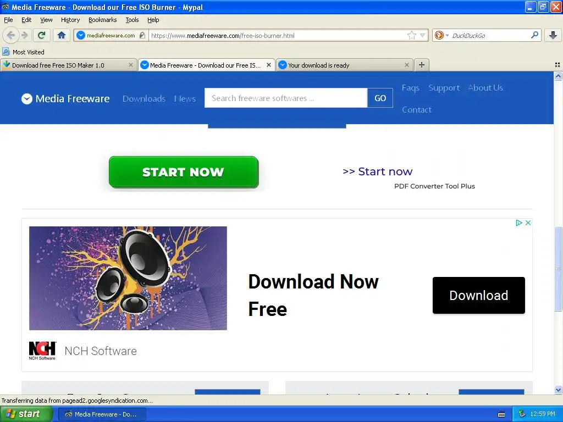This screenshot has width=563, height=422.
Task: Click the 12:59 PM taskbar clock
Action: tap(543, 414)
